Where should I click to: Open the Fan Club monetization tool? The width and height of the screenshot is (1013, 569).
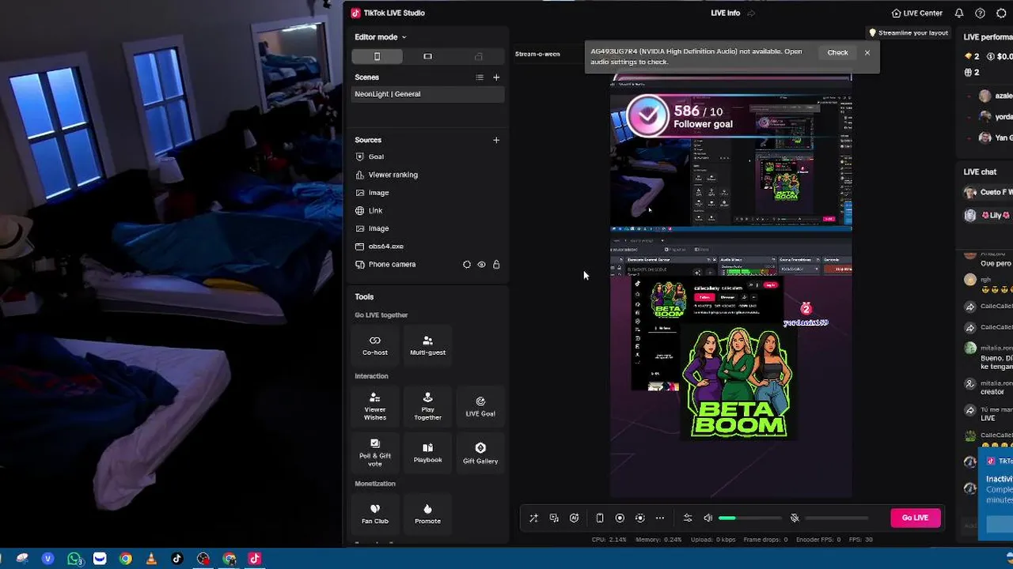tap(375, 514)
